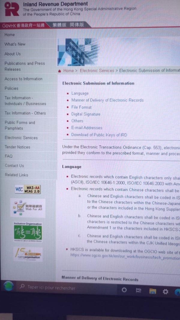Click the Web For All badge
Viewport: 180px width, 320px height.
click(28, 208)
